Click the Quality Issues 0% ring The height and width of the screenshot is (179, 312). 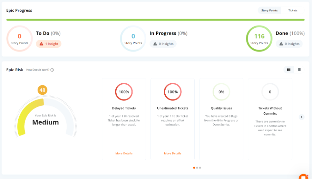click(x=221, y=92)
